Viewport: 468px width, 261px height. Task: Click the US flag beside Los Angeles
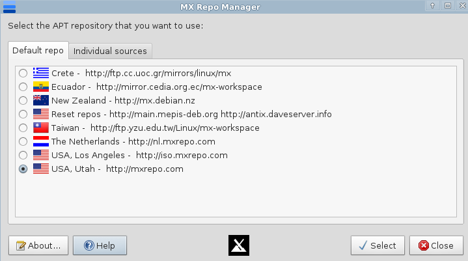[x=41, y=155]
